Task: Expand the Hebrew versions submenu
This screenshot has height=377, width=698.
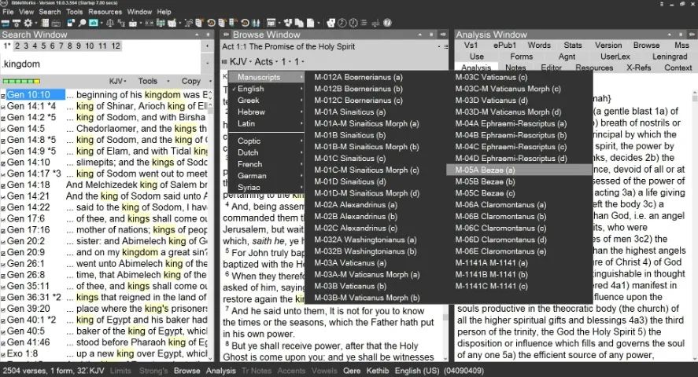Action: (266, 112)
